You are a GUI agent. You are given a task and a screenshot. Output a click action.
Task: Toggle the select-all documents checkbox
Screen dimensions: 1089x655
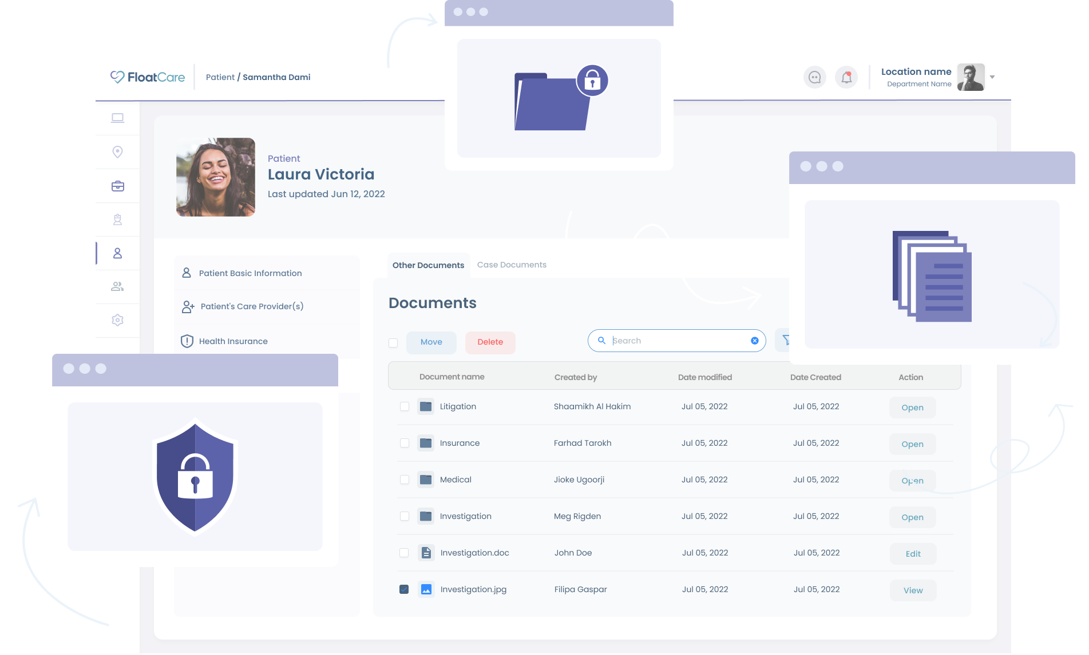point(393,343)
